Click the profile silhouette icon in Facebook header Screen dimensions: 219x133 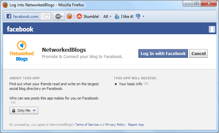click(212, 29)
